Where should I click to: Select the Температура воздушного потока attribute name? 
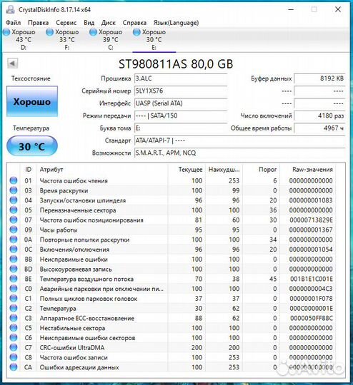pos(86,279)
